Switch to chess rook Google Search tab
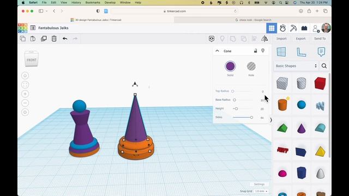Viewport: 349px width, 196px height. 253,20
